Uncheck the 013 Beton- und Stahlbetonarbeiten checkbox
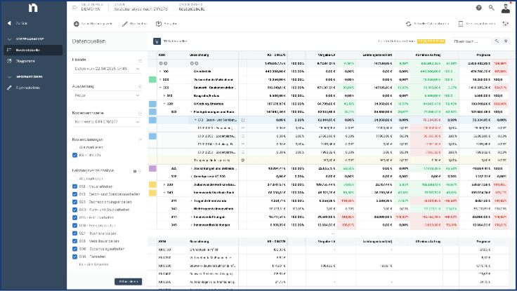Viewport: 517px width, 291px height. coord(74,194)
